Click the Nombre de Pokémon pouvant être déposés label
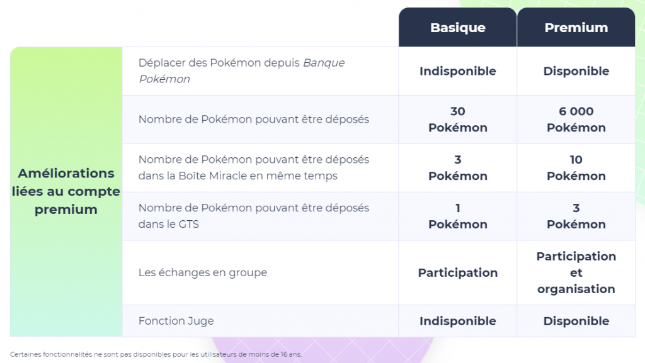 click(253, 120)
